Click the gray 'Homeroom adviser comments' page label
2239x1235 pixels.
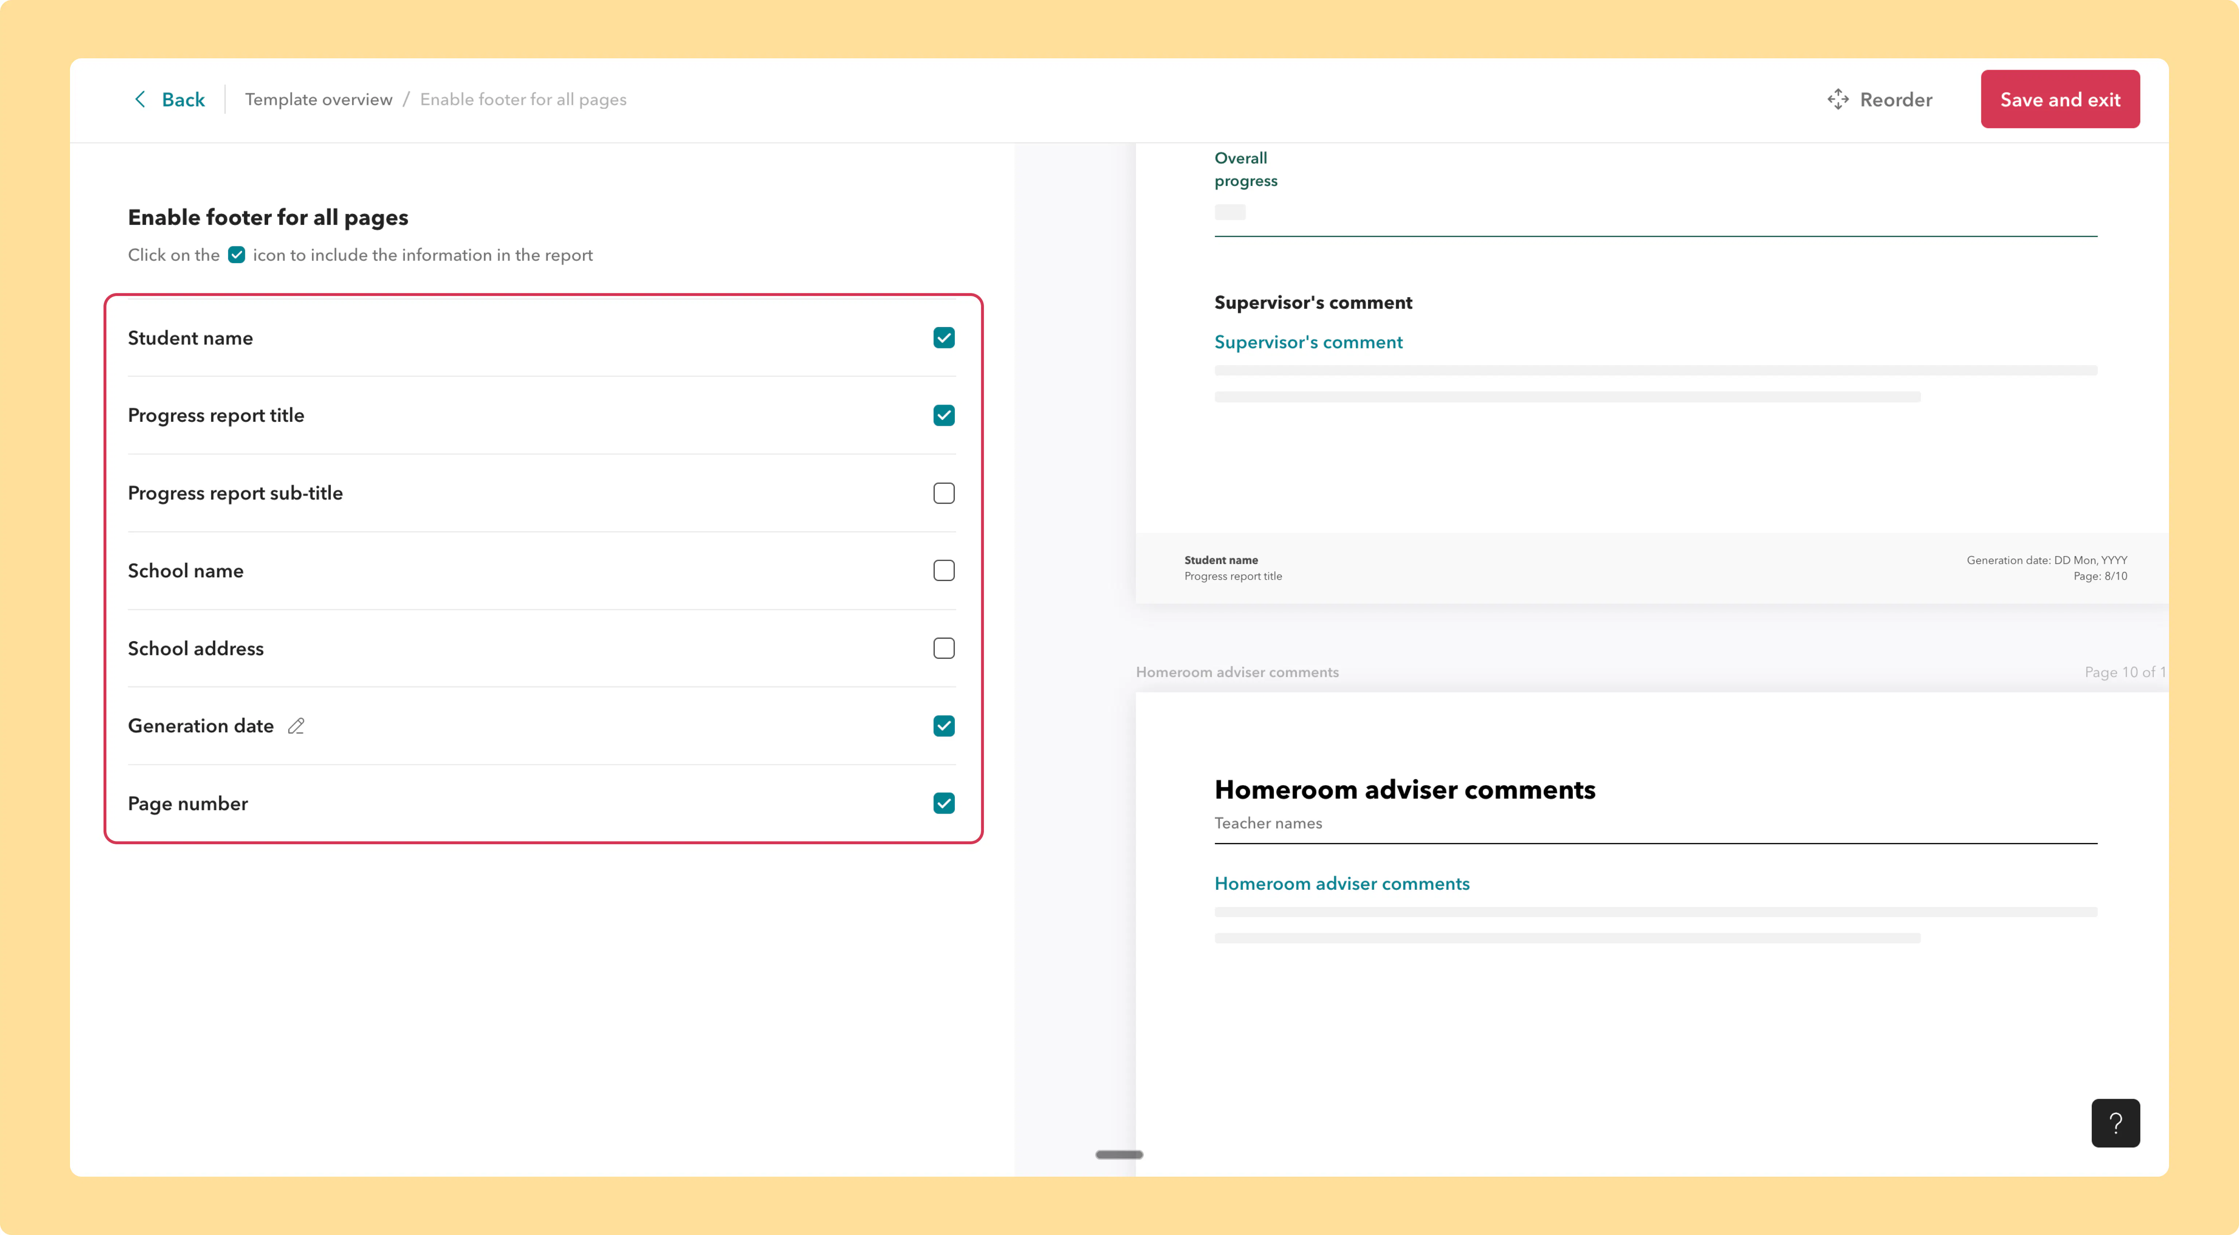point(1237,672)
